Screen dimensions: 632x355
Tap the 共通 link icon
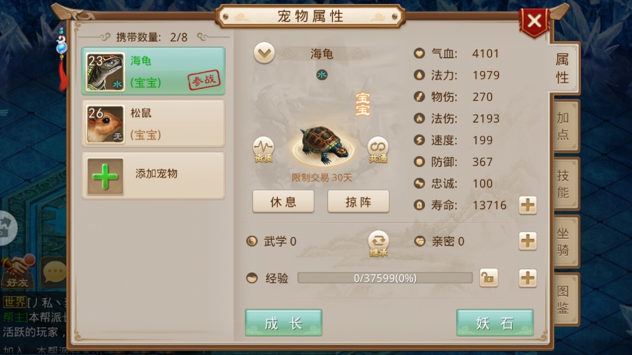(378, 150)
